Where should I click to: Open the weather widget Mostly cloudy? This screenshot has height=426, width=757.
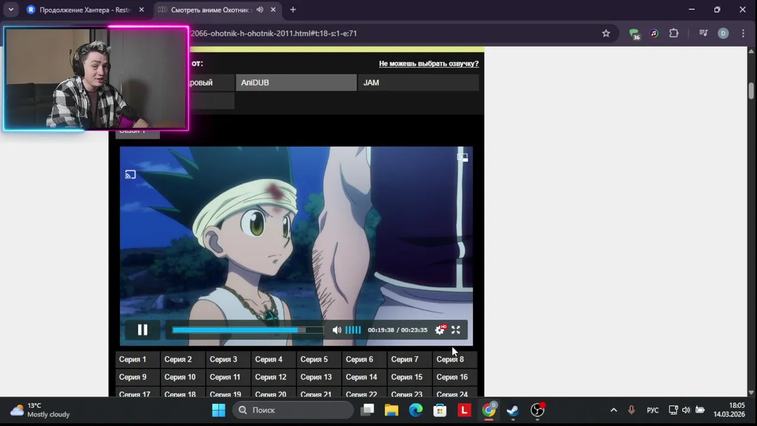[x=40, y=410]
